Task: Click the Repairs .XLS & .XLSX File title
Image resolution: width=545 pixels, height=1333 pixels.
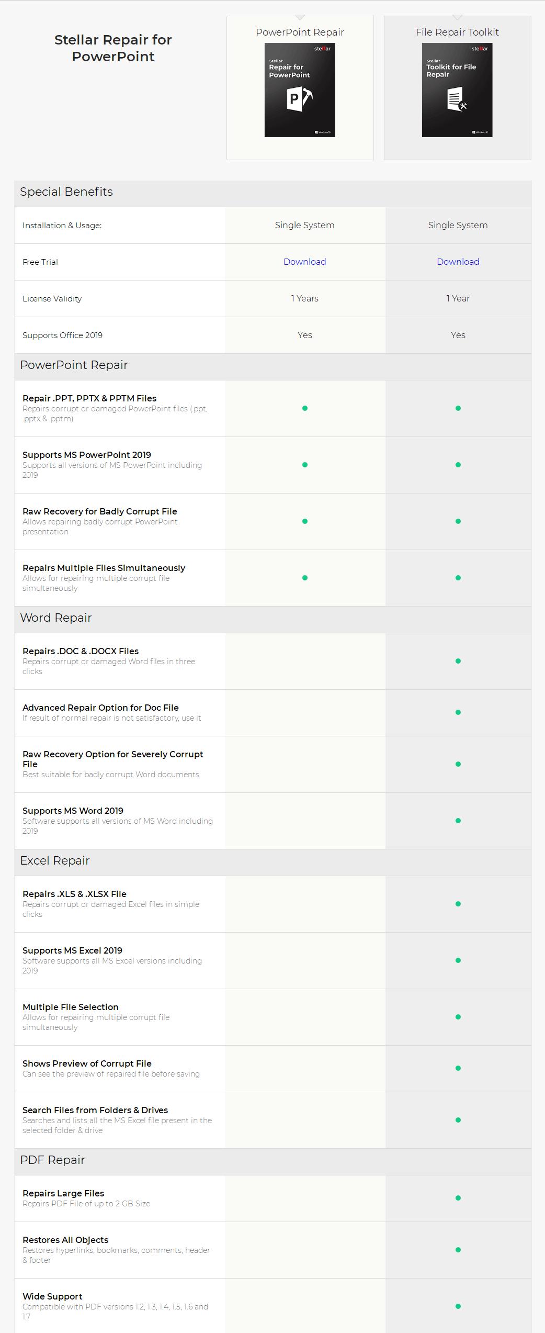Action: coord(75,894)
